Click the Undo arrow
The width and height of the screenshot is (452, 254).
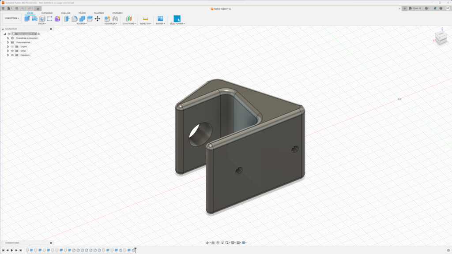click(23, 8)
